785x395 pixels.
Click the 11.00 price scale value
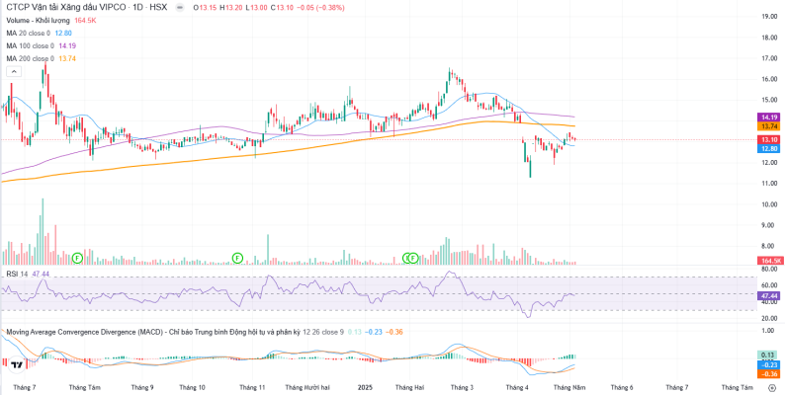click(768, 184)
